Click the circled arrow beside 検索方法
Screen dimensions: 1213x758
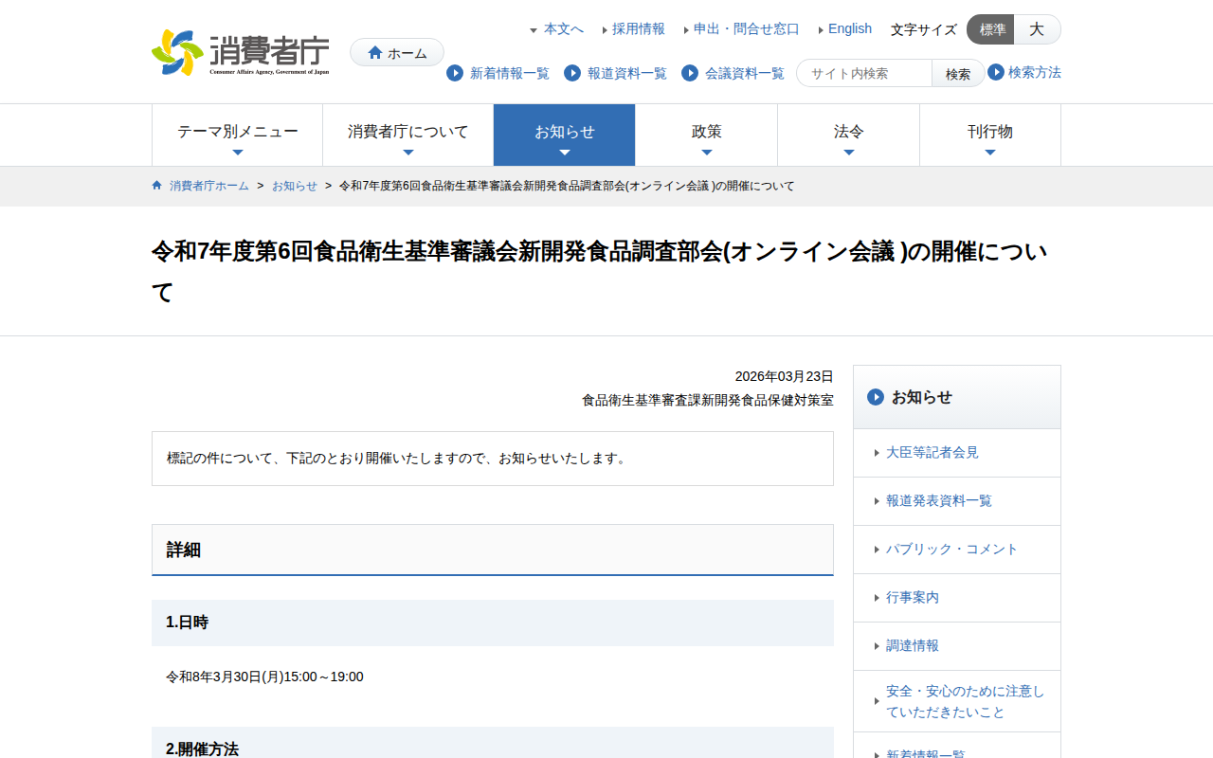click(996, 72)
